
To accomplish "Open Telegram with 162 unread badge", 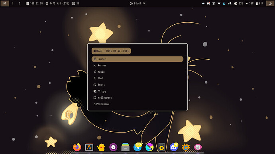I will pyautogui.click(x=137, y=147).
